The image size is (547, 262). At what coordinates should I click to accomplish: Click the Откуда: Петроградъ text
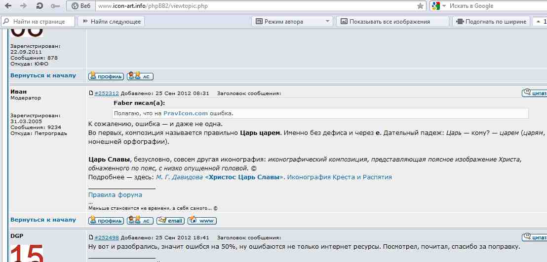[38, 133]
